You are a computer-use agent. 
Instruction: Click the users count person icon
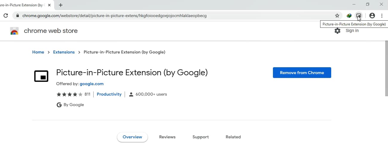pyautogui.click(x=131, y=94)
